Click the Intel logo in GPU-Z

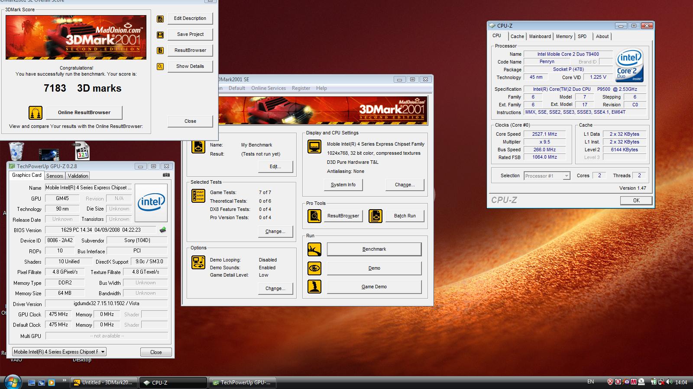pyautogui.click(x=151, y=203)
